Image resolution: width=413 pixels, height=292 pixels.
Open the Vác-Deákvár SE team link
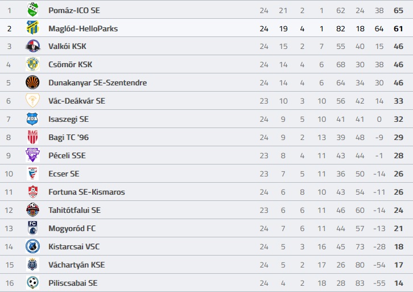(77, 101)
